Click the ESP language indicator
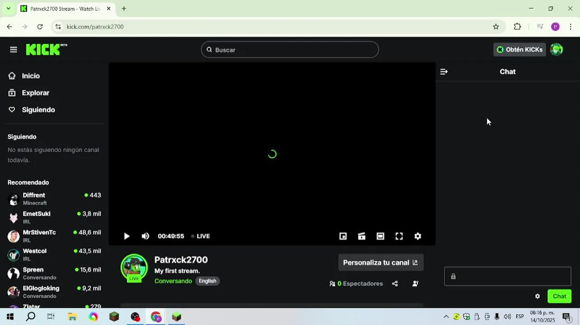The image size is (580, 325). (x=520, y=316)
